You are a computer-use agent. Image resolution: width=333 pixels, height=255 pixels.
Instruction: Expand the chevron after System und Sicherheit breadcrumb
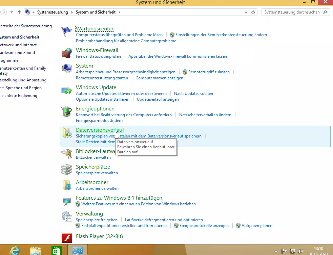click(x=119, y=12)
